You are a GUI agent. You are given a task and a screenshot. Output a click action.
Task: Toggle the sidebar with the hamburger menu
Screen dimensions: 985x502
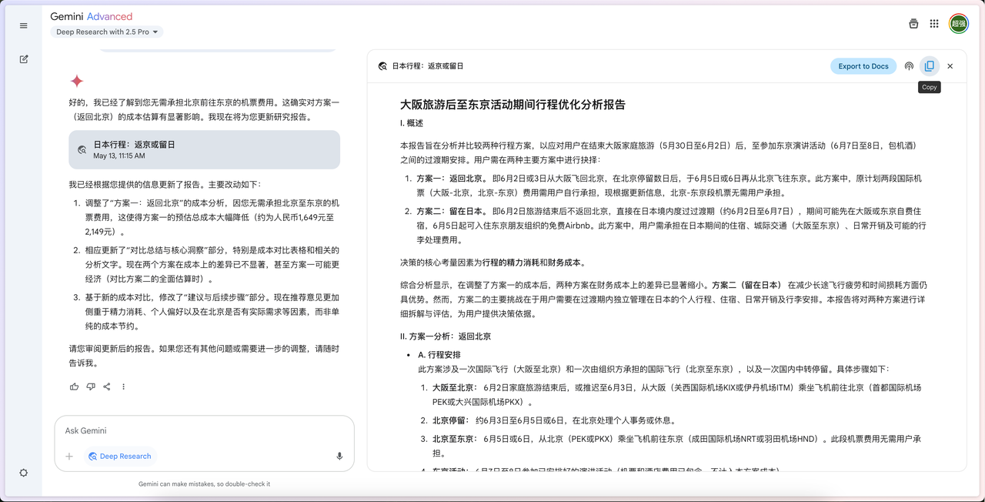[x=23, y=25]
